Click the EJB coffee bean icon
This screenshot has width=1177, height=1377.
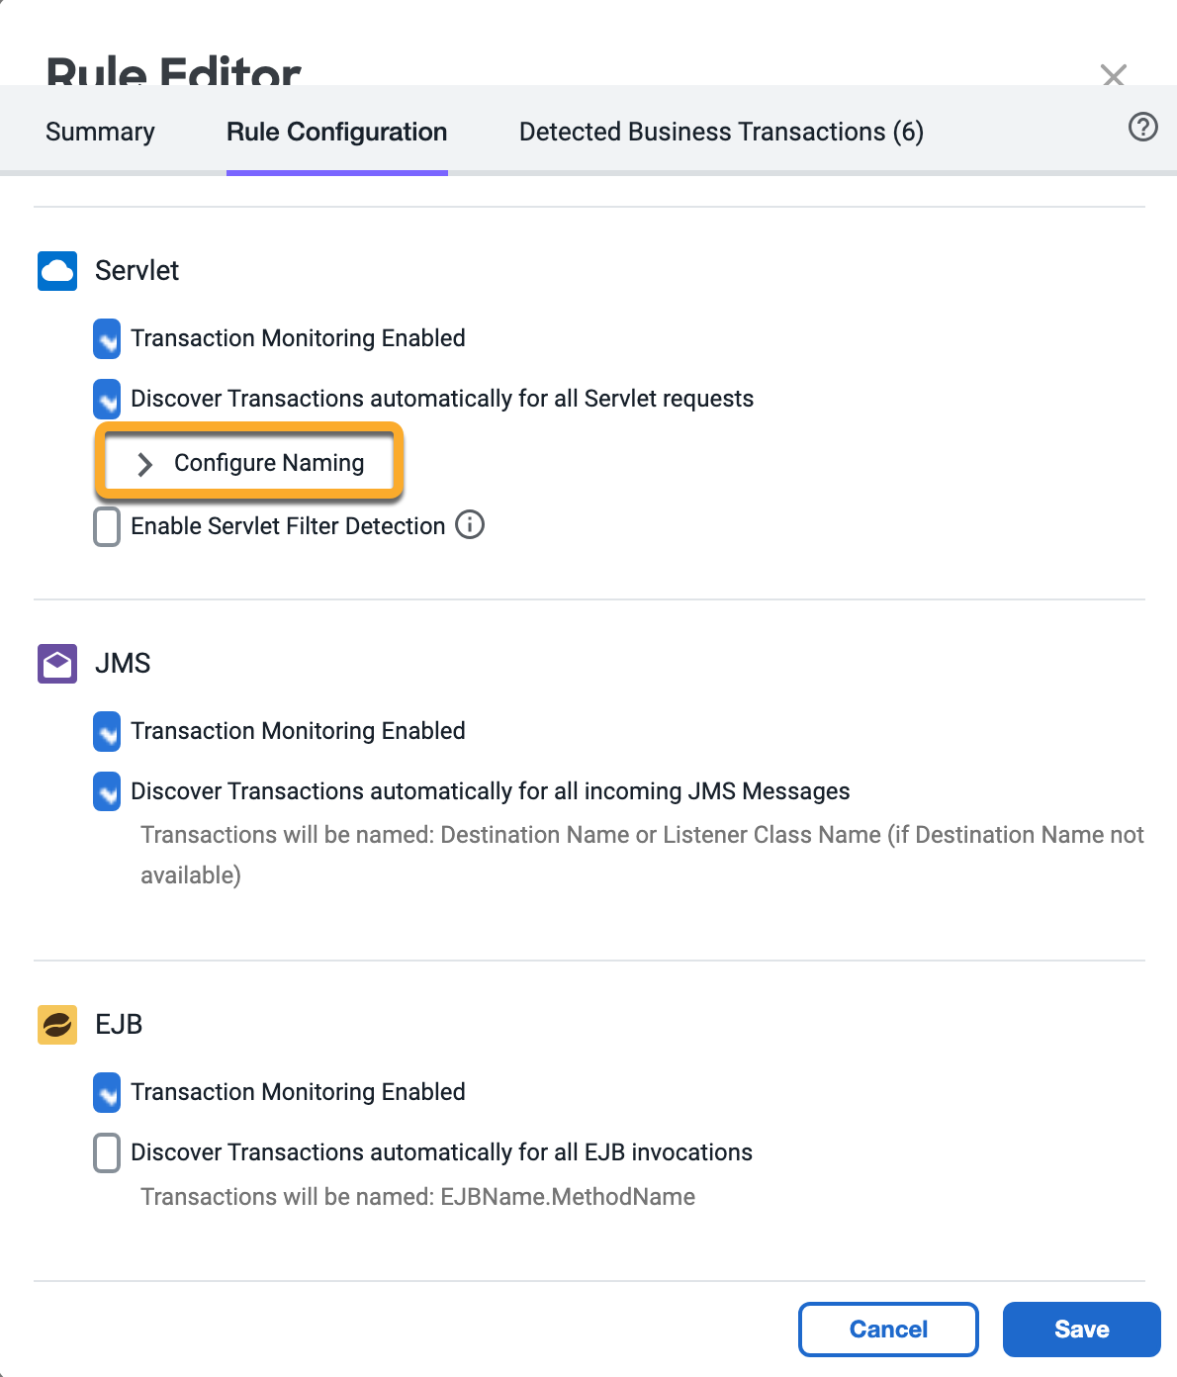(57, 1025)
